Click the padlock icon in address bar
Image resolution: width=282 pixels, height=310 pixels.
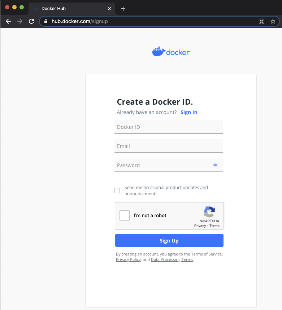click(x=46, y=21)
